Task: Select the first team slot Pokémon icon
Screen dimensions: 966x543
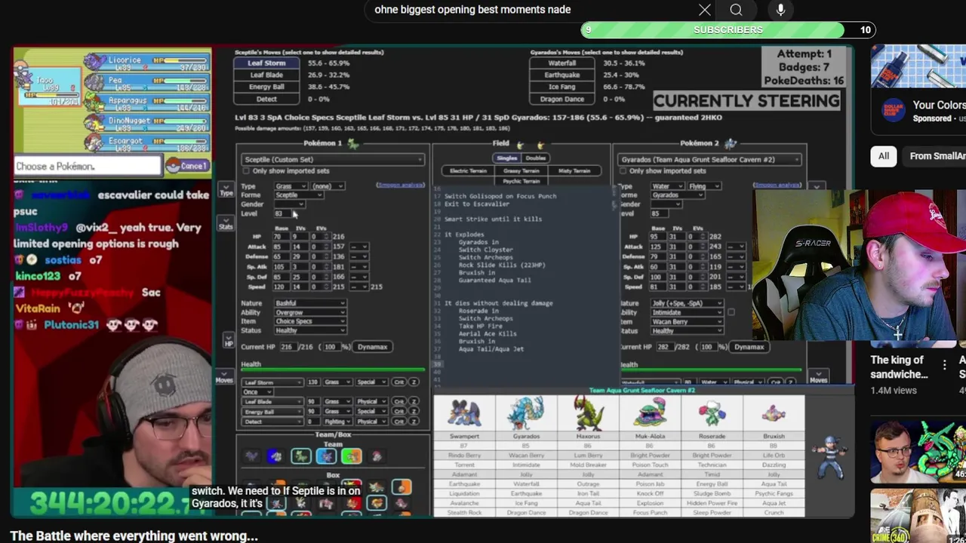Action: click(251, 456)
